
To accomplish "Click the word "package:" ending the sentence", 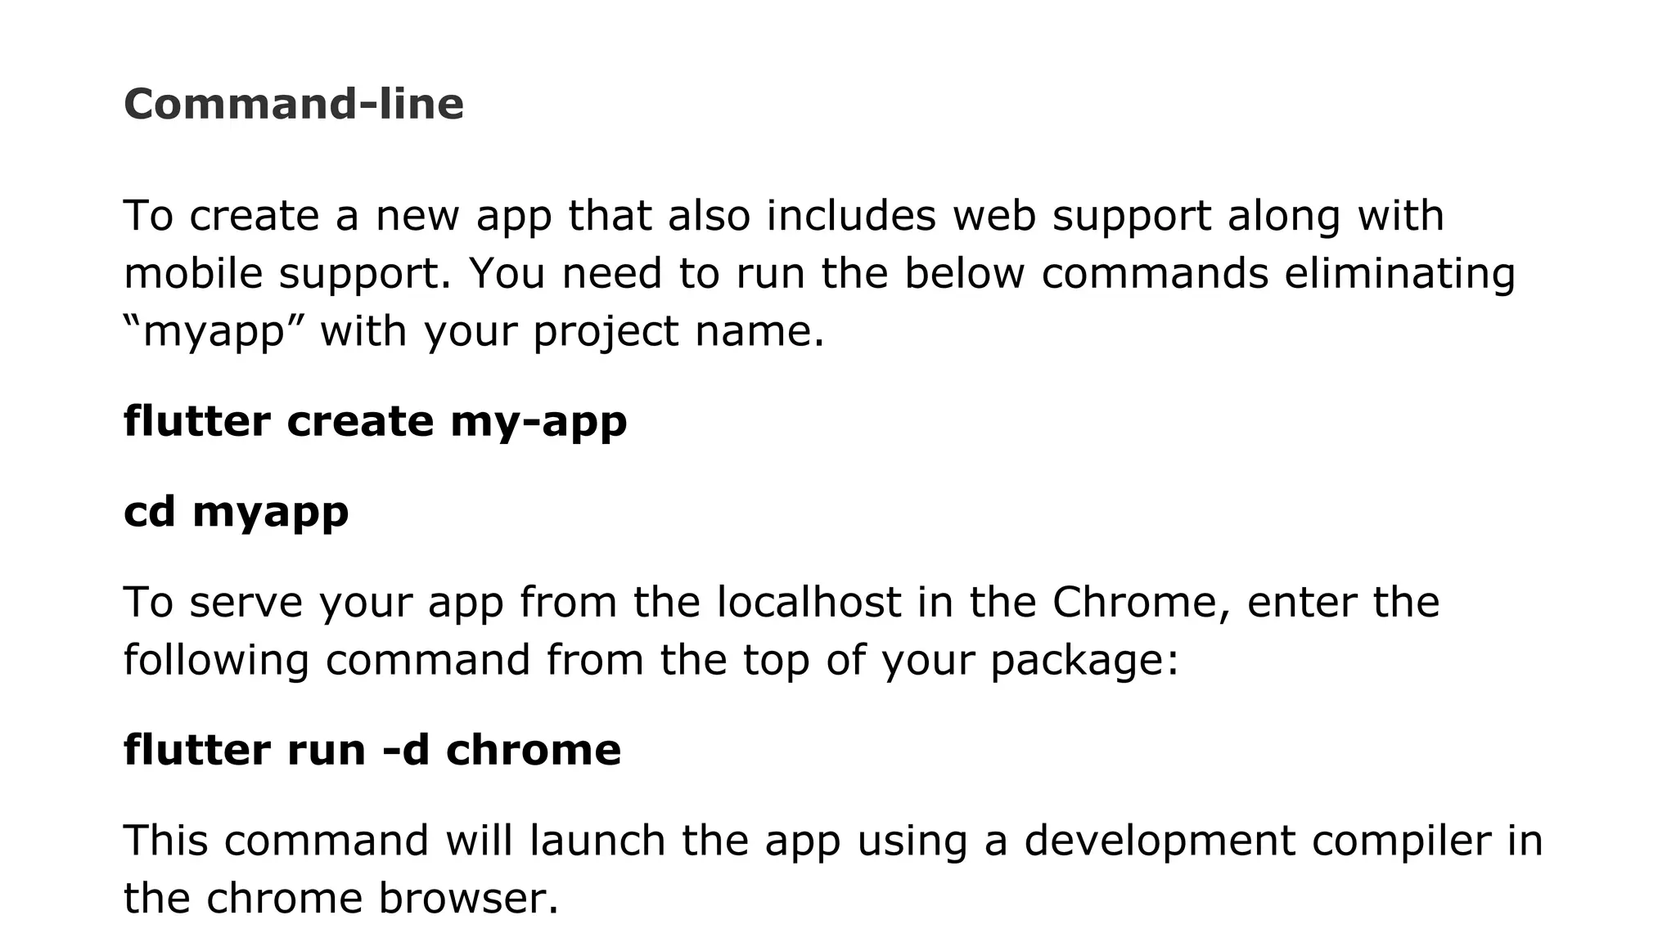I will coord(1084,662).
